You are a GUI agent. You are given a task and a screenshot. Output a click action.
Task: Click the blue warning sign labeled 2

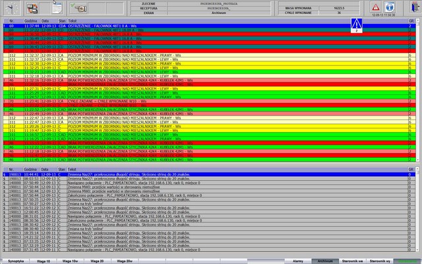(x=357, y=26)
